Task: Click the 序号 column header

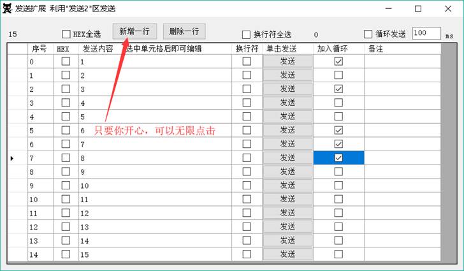Action: (x=40, y=48)
